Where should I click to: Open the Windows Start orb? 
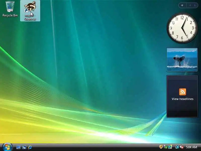click(7, 147)
